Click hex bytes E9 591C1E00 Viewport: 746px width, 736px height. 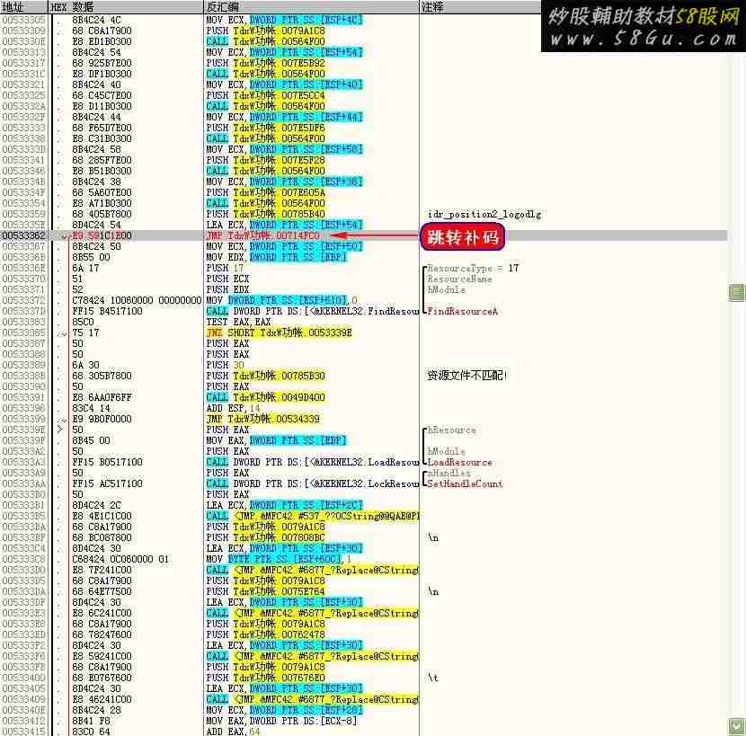pyautogui.click(x=102, y=235)
